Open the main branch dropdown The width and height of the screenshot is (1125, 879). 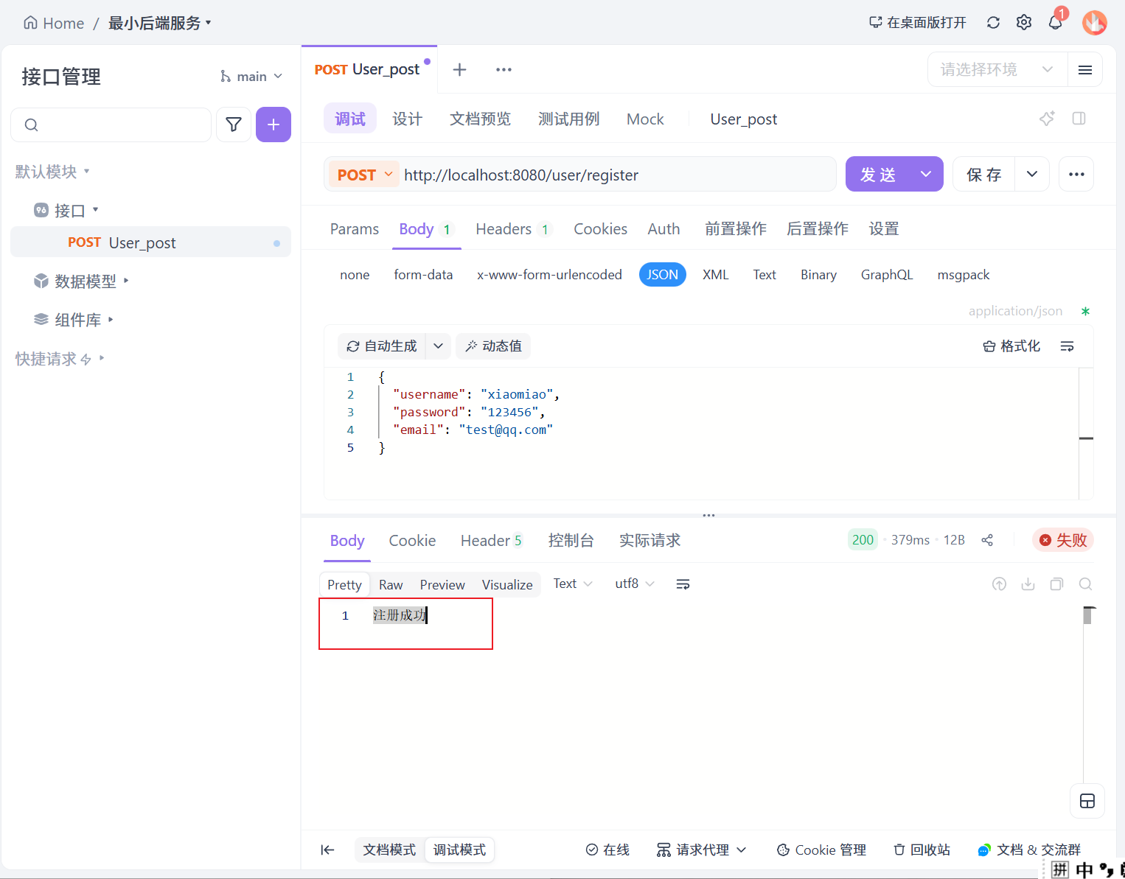[x=251, y=76]
